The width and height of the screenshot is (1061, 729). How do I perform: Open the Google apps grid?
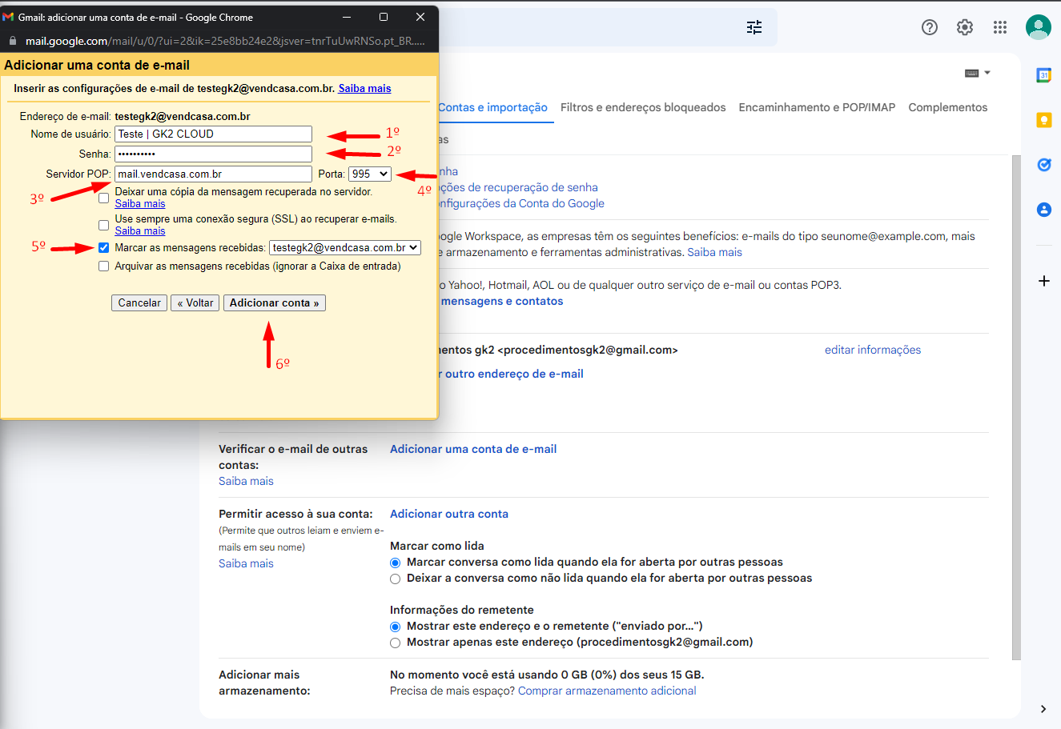[x=1000, y=27]
